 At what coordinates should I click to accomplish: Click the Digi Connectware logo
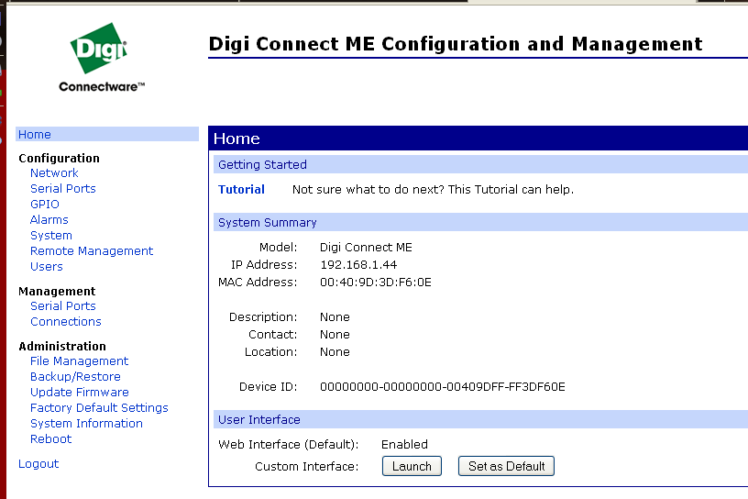(x=101, y=57)
